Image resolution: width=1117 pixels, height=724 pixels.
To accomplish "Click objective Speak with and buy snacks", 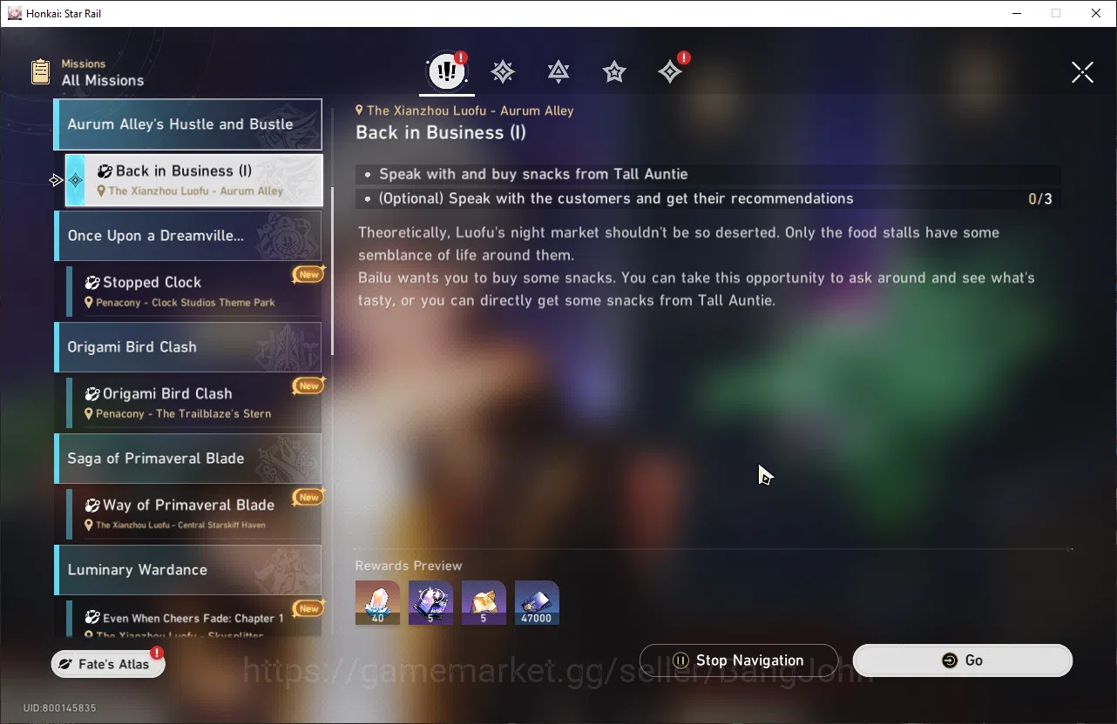I will point(533,174).
